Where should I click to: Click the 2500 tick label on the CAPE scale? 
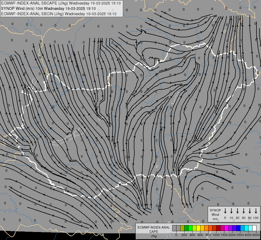(x=240, y=235)
